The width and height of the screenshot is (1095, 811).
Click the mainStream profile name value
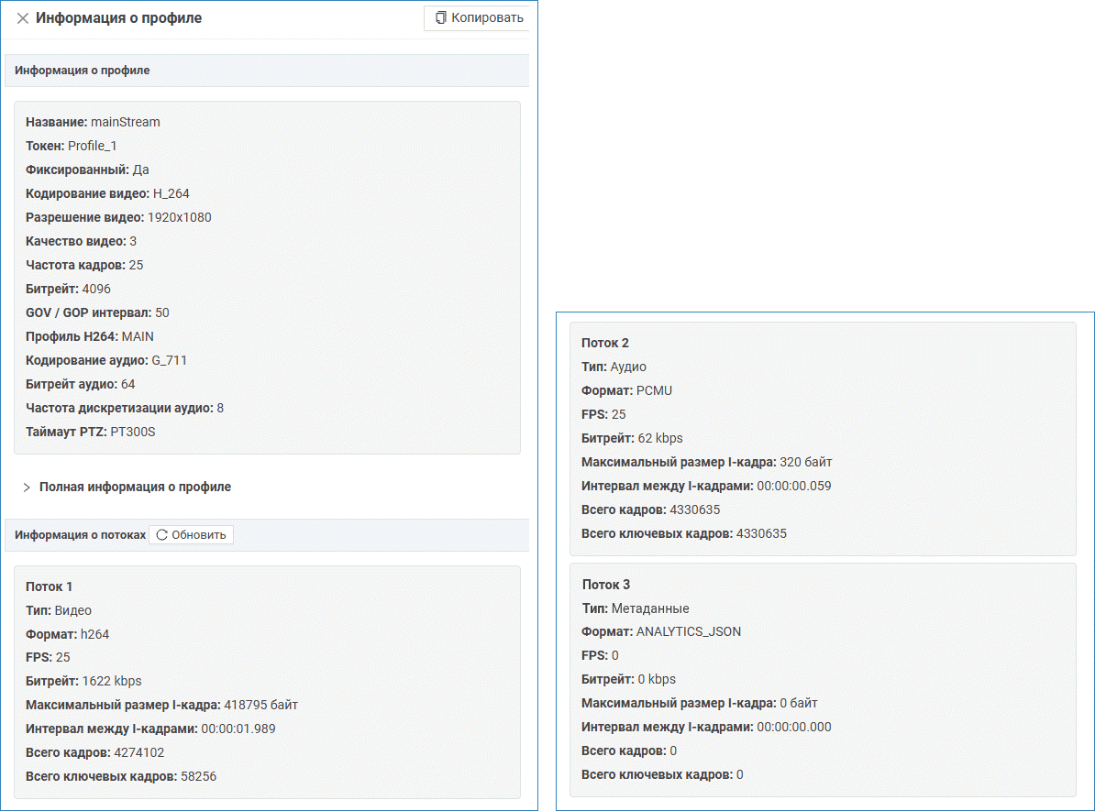126,122
